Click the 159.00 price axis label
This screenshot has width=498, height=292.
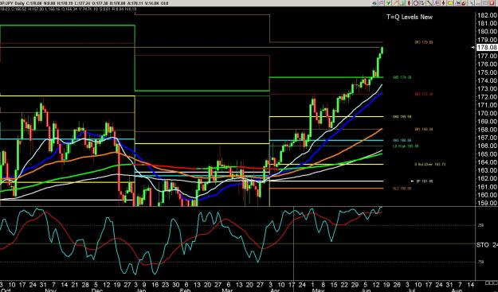pos(487,203)
